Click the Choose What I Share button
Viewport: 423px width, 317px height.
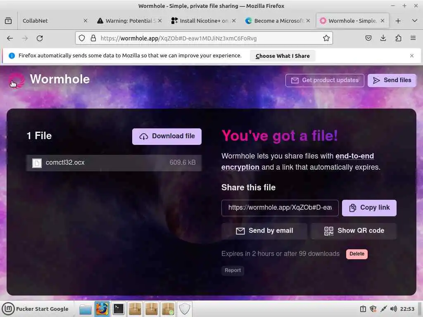click(283, 56)
